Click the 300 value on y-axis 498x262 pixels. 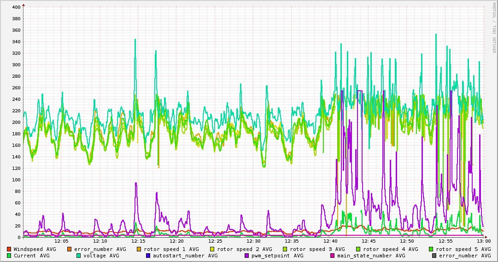(x=17, y=64)
